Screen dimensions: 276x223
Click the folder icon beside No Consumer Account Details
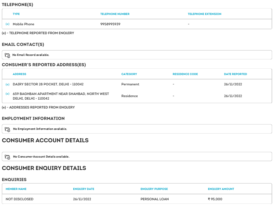[7, 157]
